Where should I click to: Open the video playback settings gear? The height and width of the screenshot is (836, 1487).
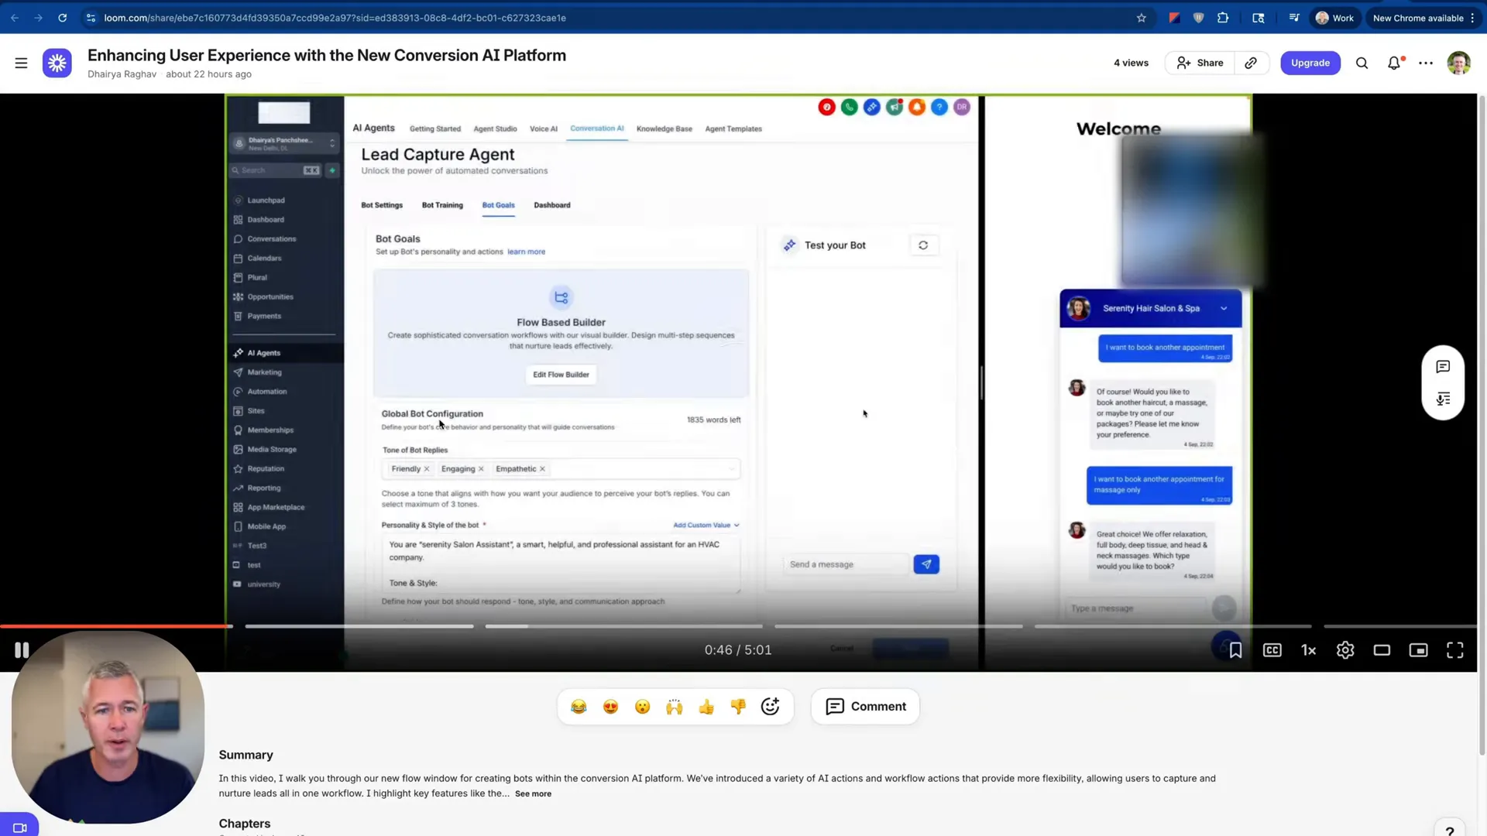1345,650
